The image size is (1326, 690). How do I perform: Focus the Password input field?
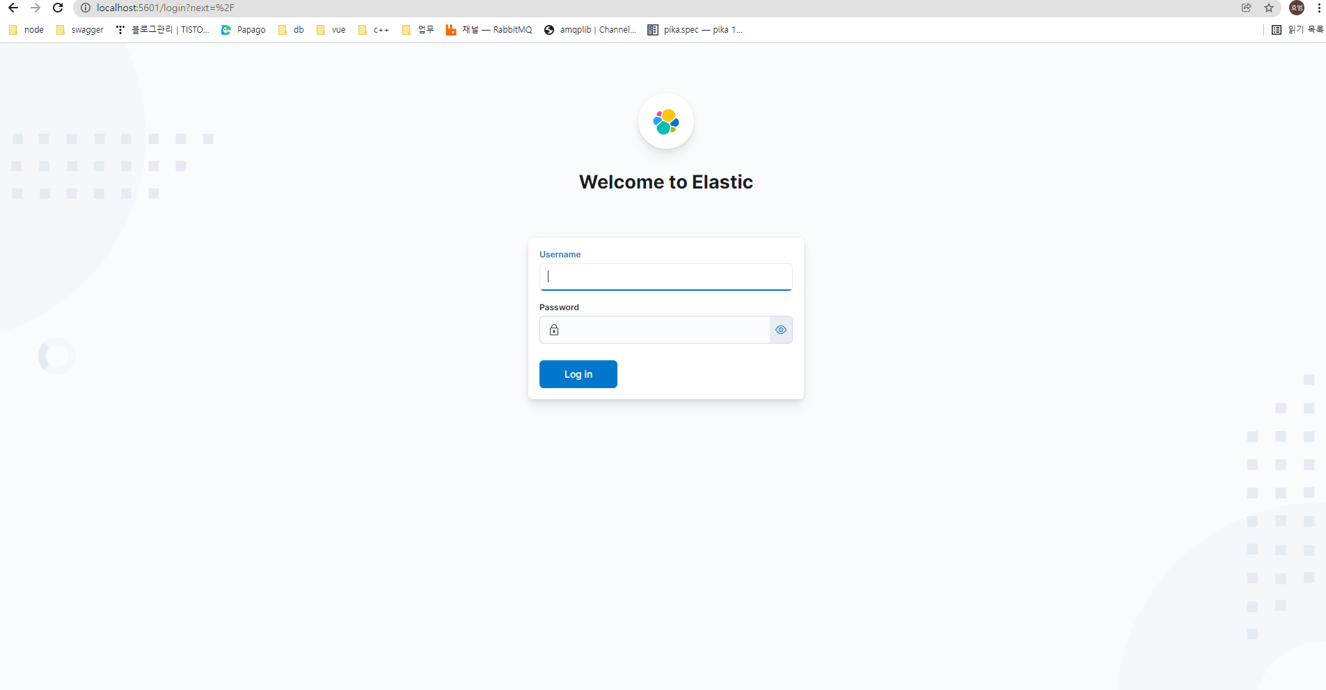coord(666,330)
